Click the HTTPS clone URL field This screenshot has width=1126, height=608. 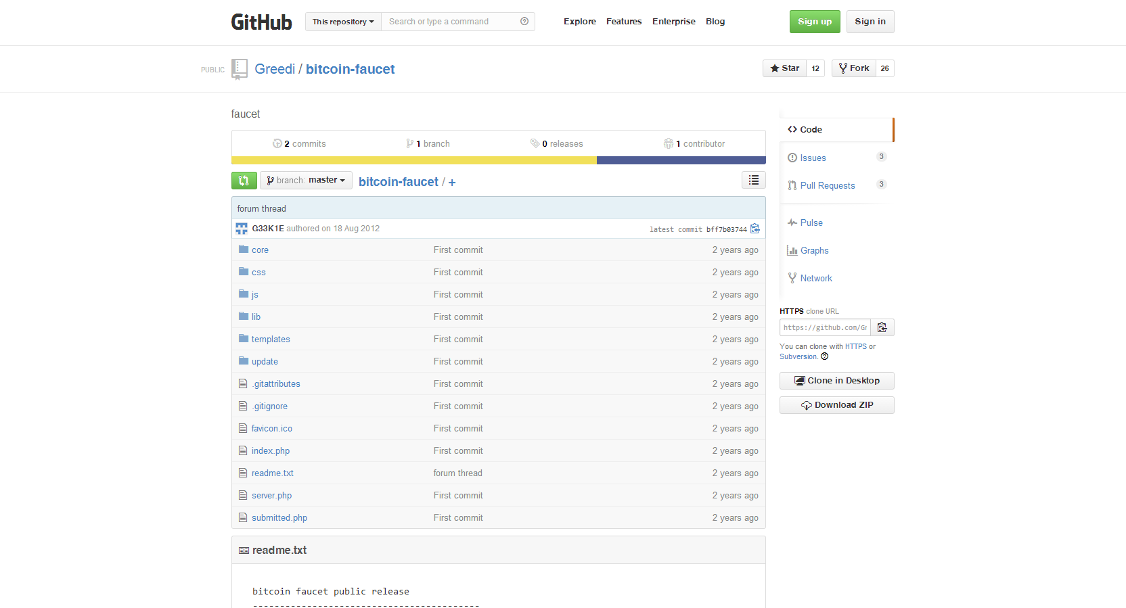pos(825,327)
